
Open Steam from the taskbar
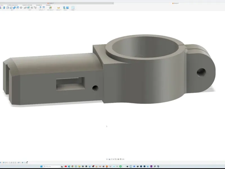pos(158,166)
